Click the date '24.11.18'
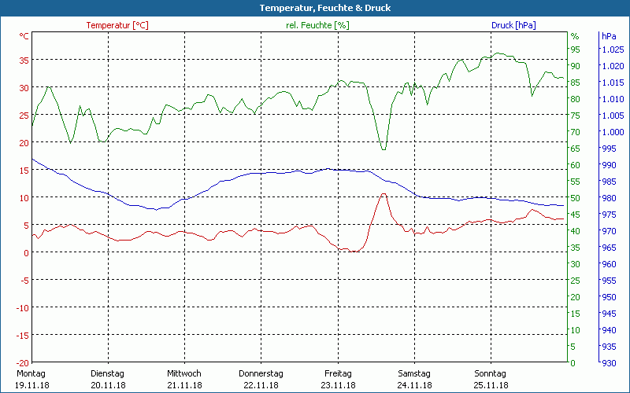The height and width of the screenshot is (393, 630). coord(414,385)
